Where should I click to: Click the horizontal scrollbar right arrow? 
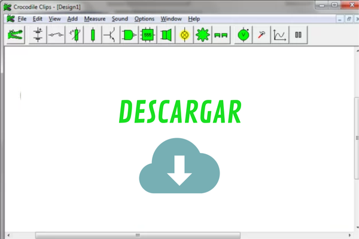tap(349, 235)
